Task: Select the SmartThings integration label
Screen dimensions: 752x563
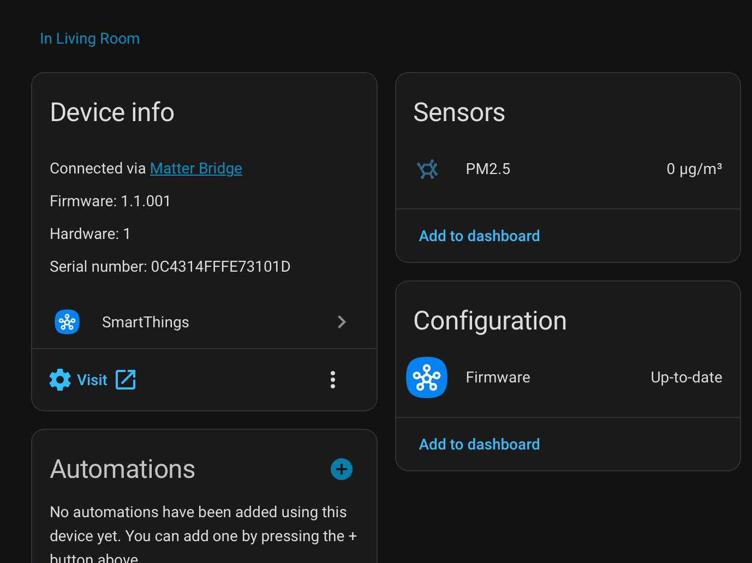Action: (x=146, y=322)
